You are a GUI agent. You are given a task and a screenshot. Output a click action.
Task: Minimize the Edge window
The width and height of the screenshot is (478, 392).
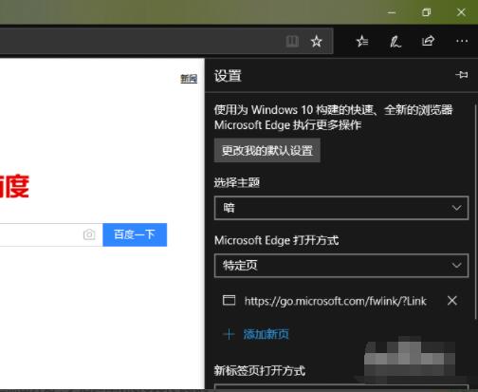392,12
